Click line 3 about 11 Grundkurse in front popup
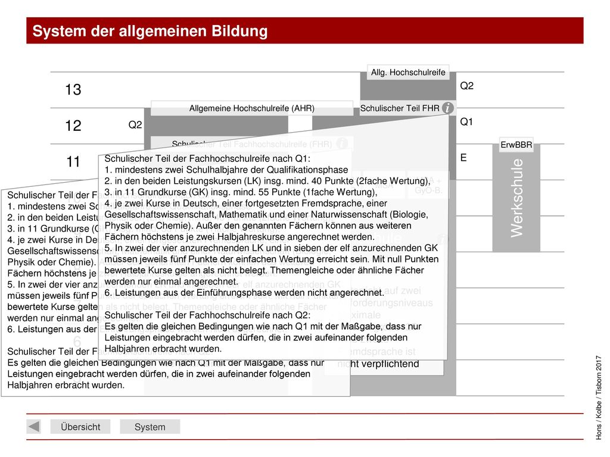610x457 pixels. coord(241,192)
